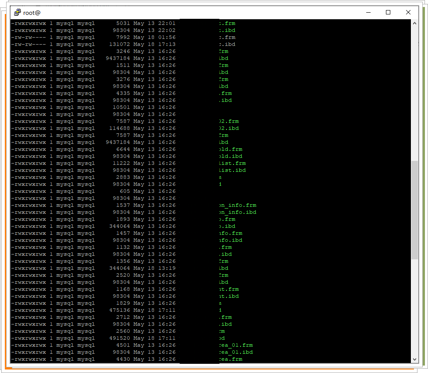
Task: Click file size 4335
Action: tap(123, 94)
